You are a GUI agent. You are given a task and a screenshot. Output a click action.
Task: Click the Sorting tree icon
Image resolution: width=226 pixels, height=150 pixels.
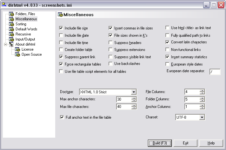point(11,24)
